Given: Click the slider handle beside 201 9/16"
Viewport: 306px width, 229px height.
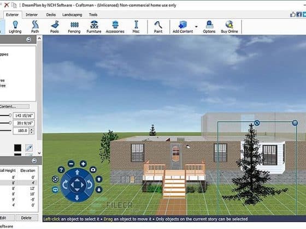Looking at the screenshot, I should 10,123.
